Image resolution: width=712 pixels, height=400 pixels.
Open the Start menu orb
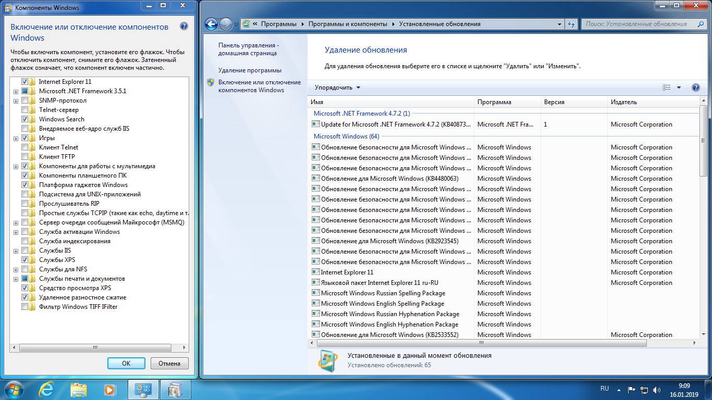click(15, 389)
